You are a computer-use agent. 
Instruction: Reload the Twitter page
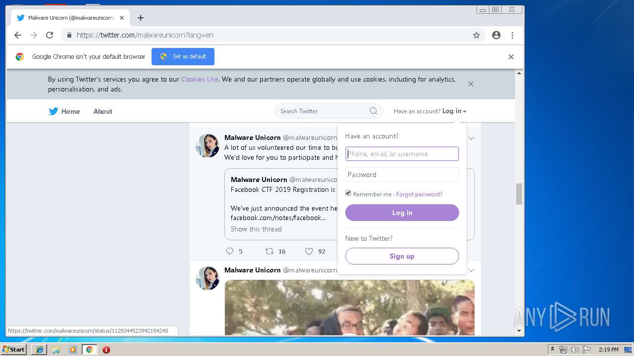pyautogui.click(x=50, y=35)
